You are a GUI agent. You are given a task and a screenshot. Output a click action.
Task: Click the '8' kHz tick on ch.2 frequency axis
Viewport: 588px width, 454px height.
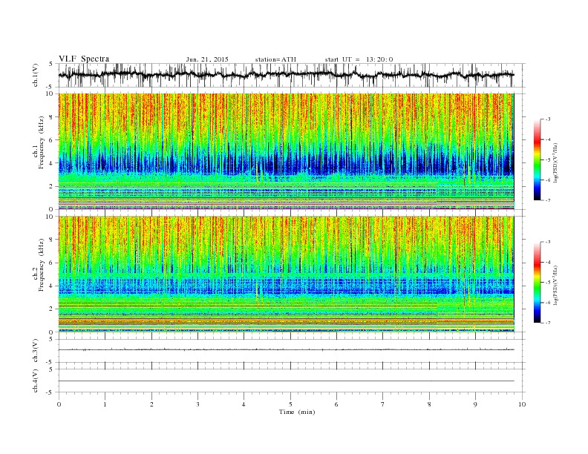pyautogui.click(x=52, y=240)
